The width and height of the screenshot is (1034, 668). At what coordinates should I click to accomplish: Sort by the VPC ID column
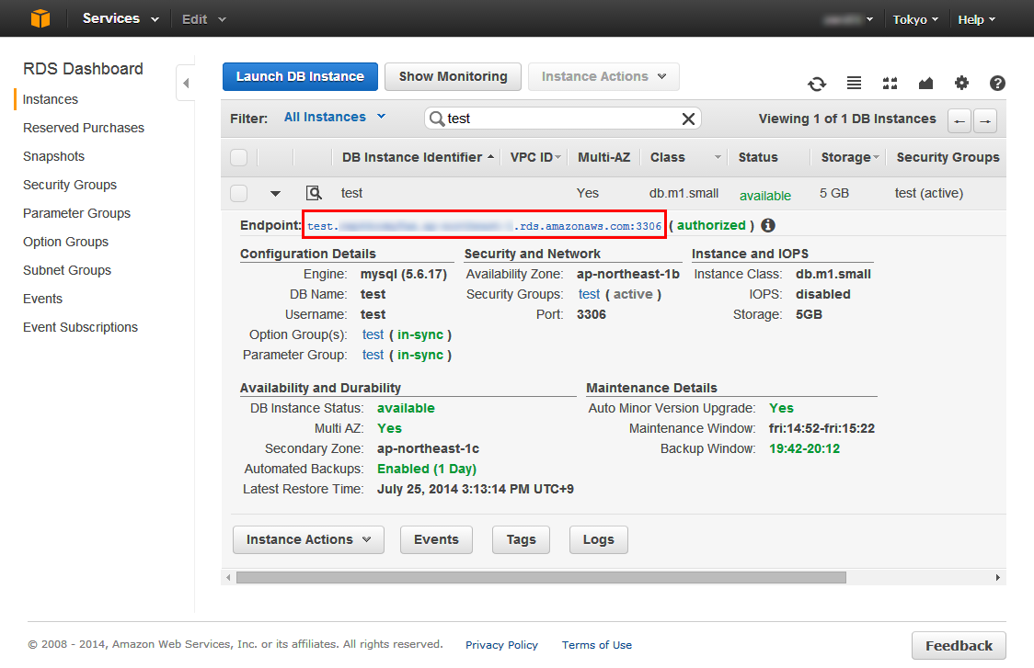coord(535,157)
